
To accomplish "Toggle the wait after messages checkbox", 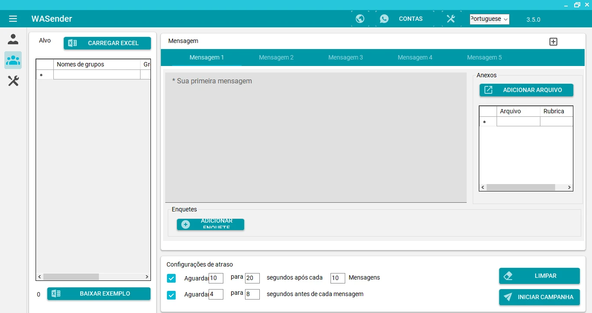I will [x=171, y=278].
